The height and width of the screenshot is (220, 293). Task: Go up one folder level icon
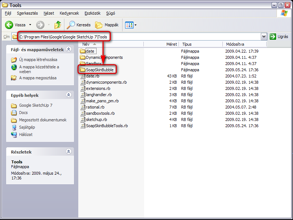[58, 25]
